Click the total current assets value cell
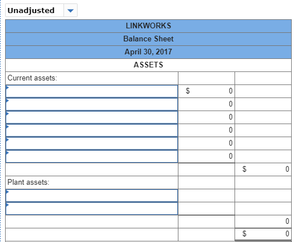Viewport: 294px width, 242px height. pyautogui.click(x=263, y=169)
